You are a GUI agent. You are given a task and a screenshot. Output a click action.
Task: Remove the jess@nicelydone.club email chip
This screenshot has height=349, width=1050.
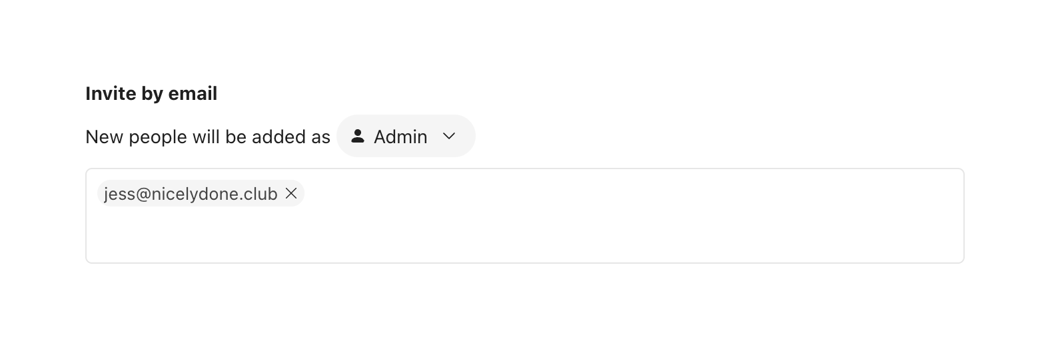(291, 193)
